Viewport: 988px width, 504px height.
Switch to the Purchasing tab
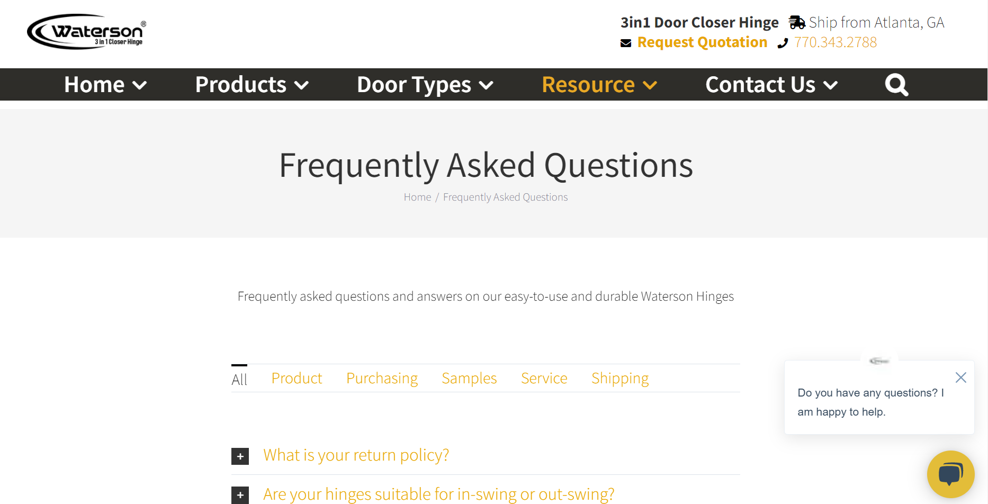pos(382,378)
